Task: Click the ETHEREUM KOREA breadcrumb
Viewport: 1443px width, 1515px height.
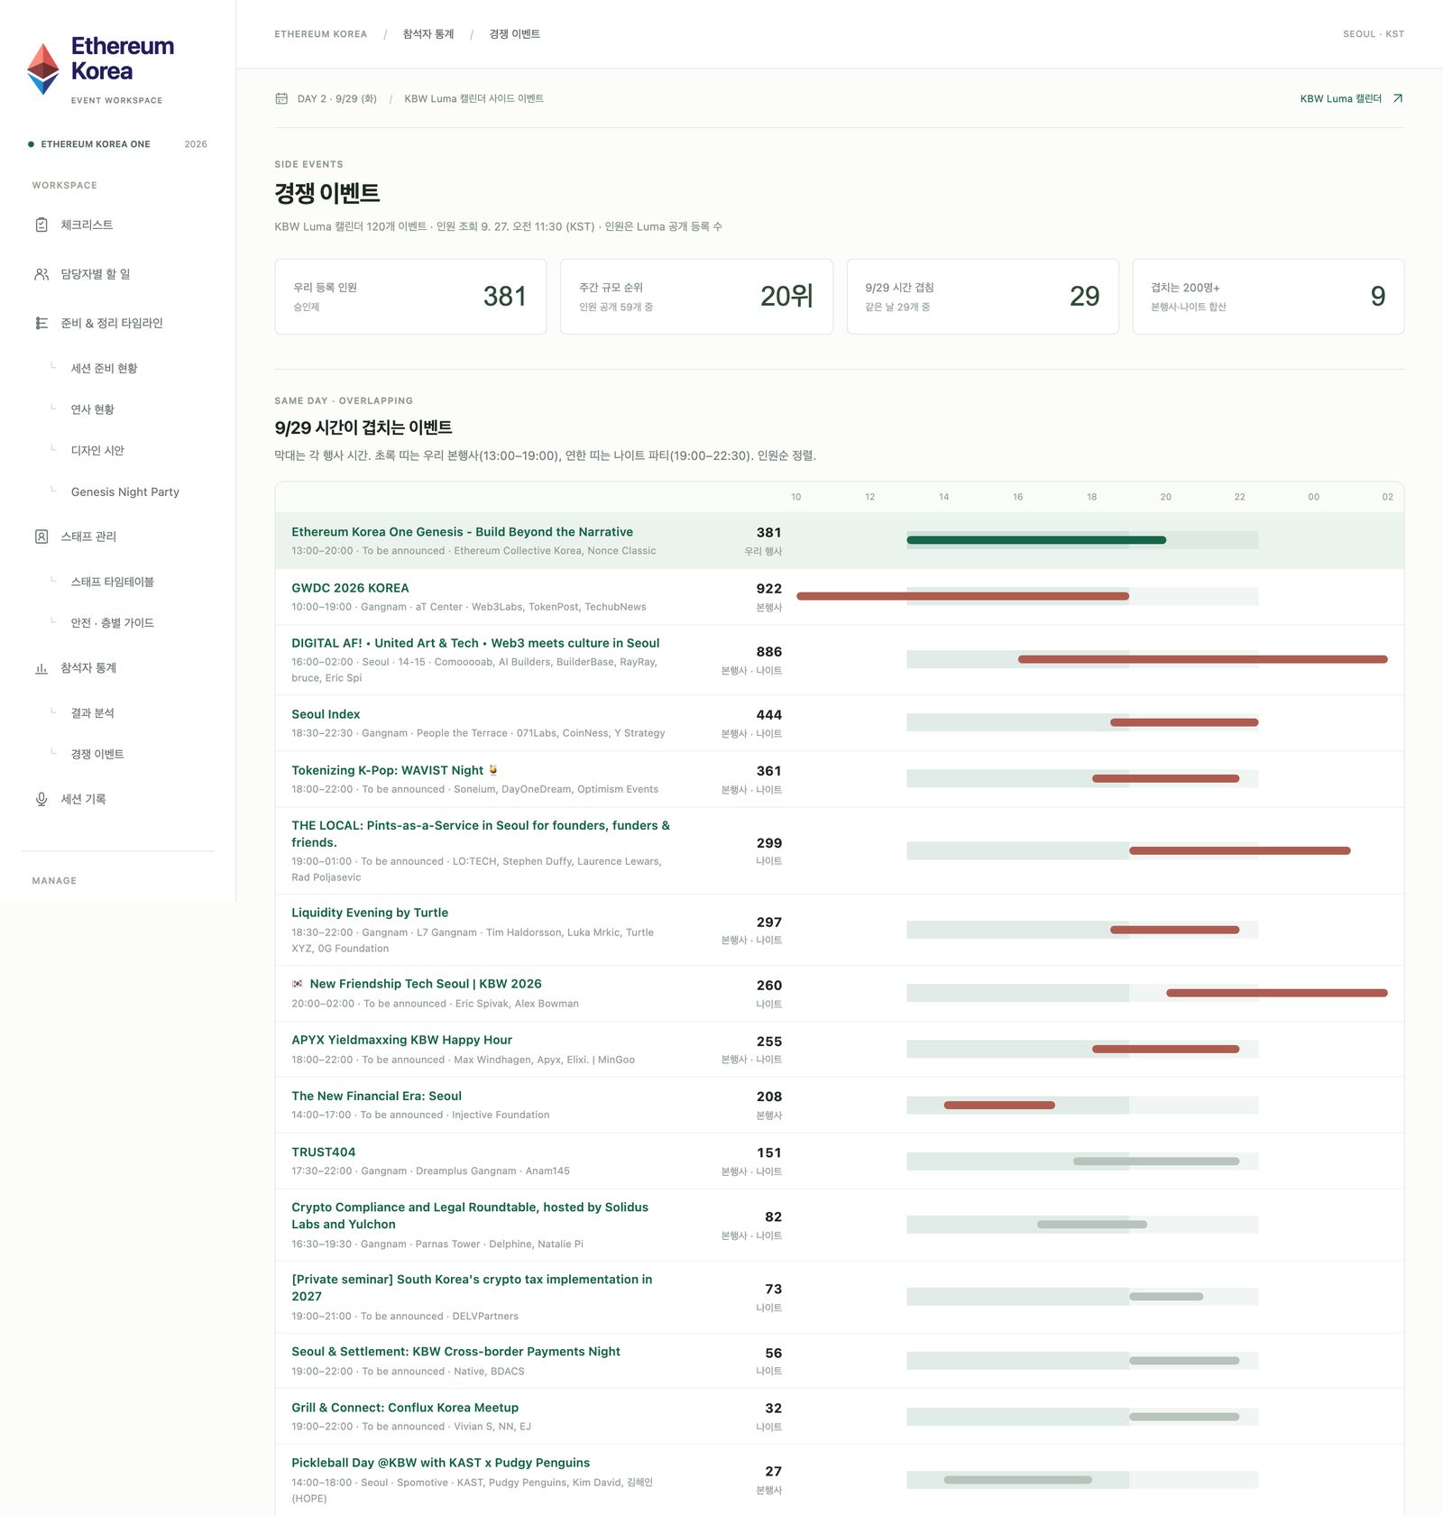Action: pos(320,34)
